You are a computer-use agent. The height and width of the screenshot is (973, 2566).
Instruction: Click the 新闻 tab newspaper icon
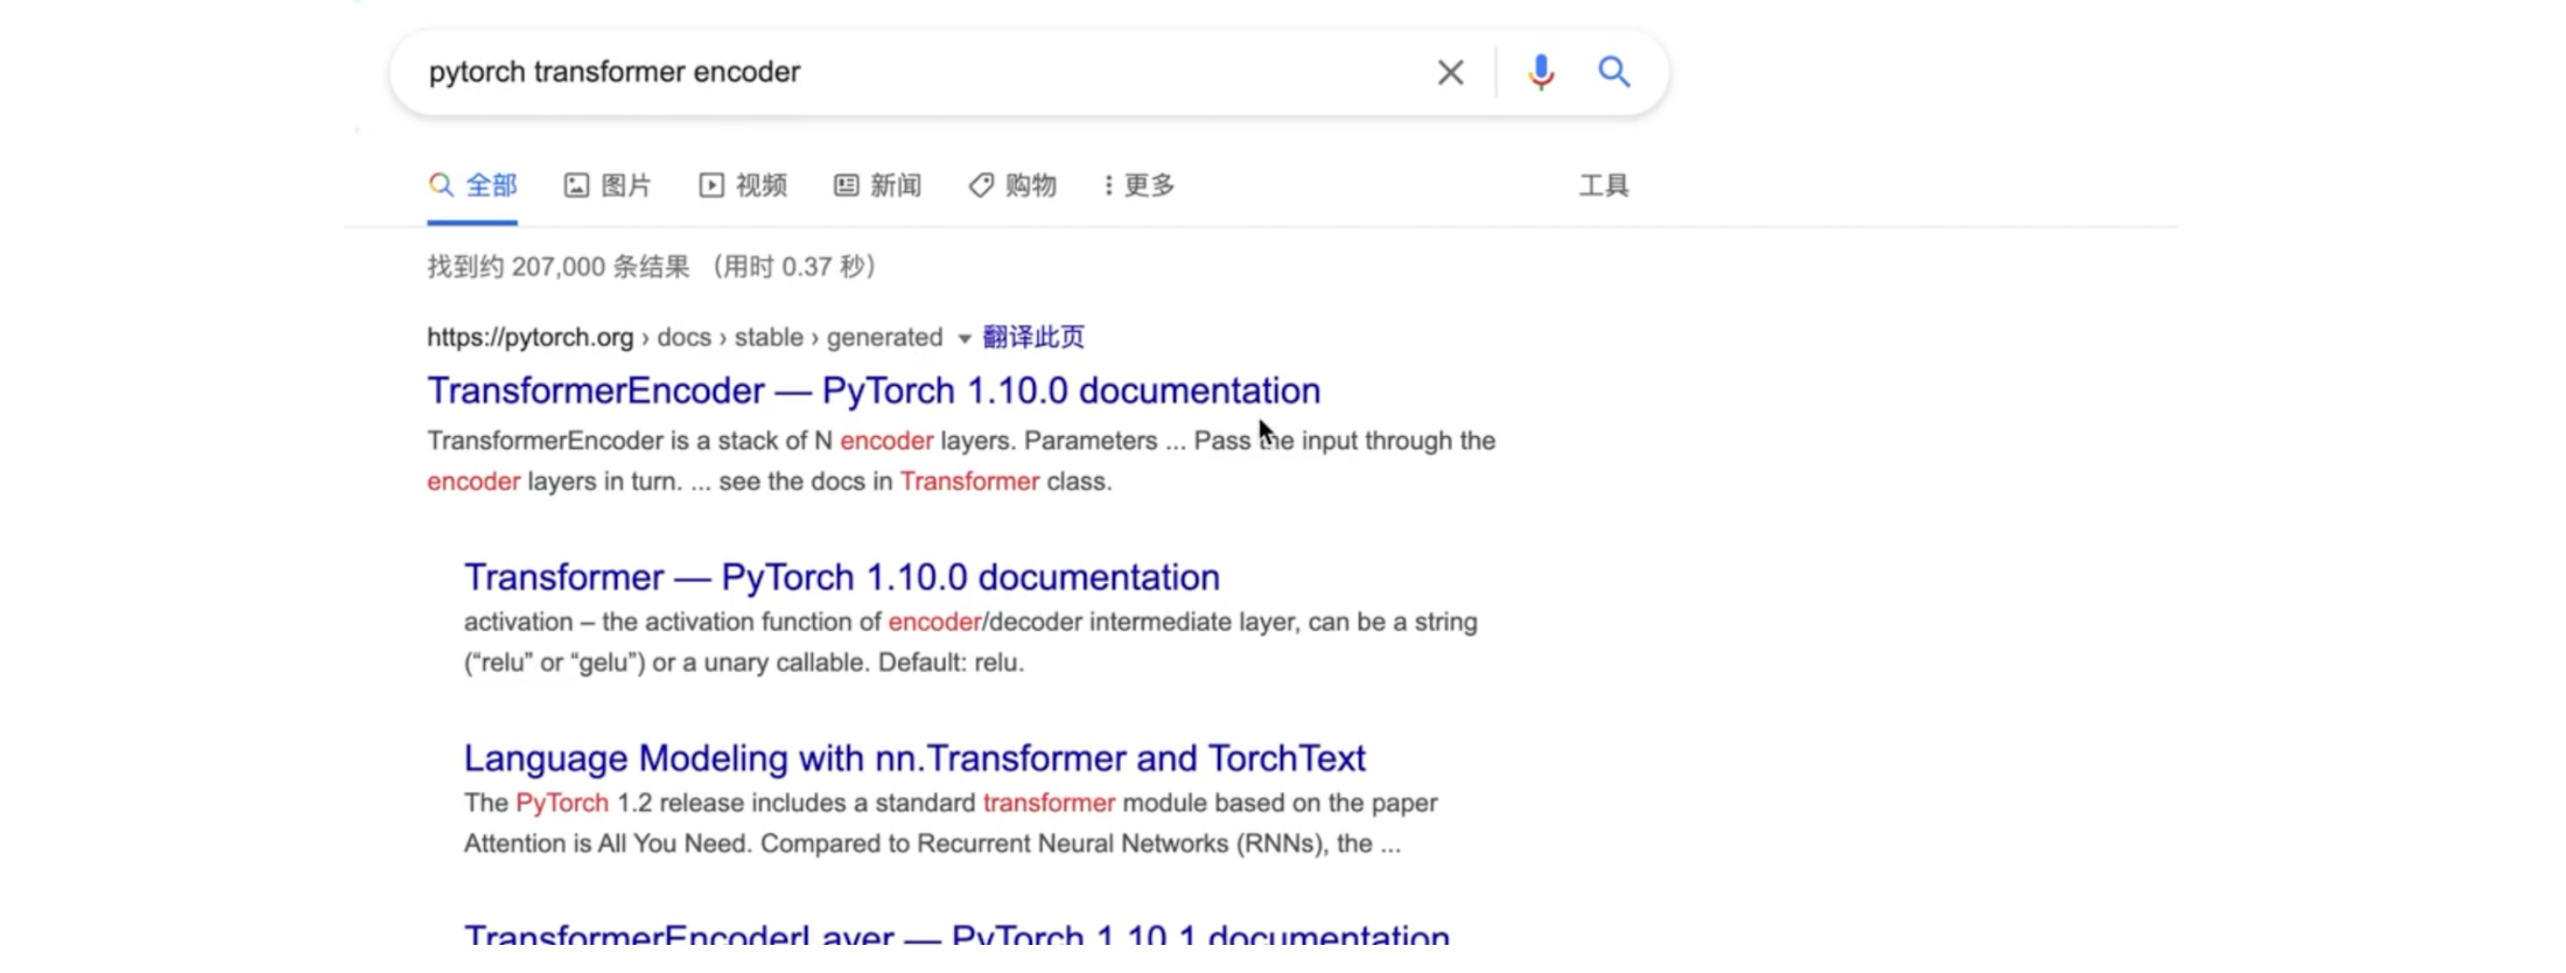(846, 186)
